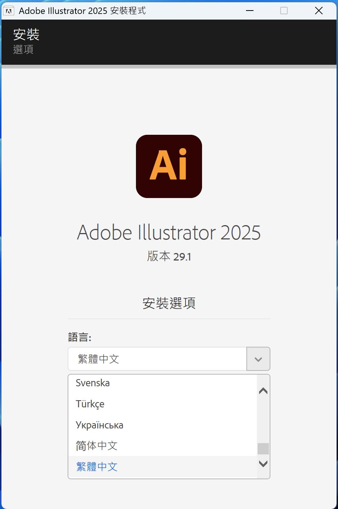The image size is (338, 509).
Task: Select 简体中文 from the language options
Action: [x=97, y=446]
